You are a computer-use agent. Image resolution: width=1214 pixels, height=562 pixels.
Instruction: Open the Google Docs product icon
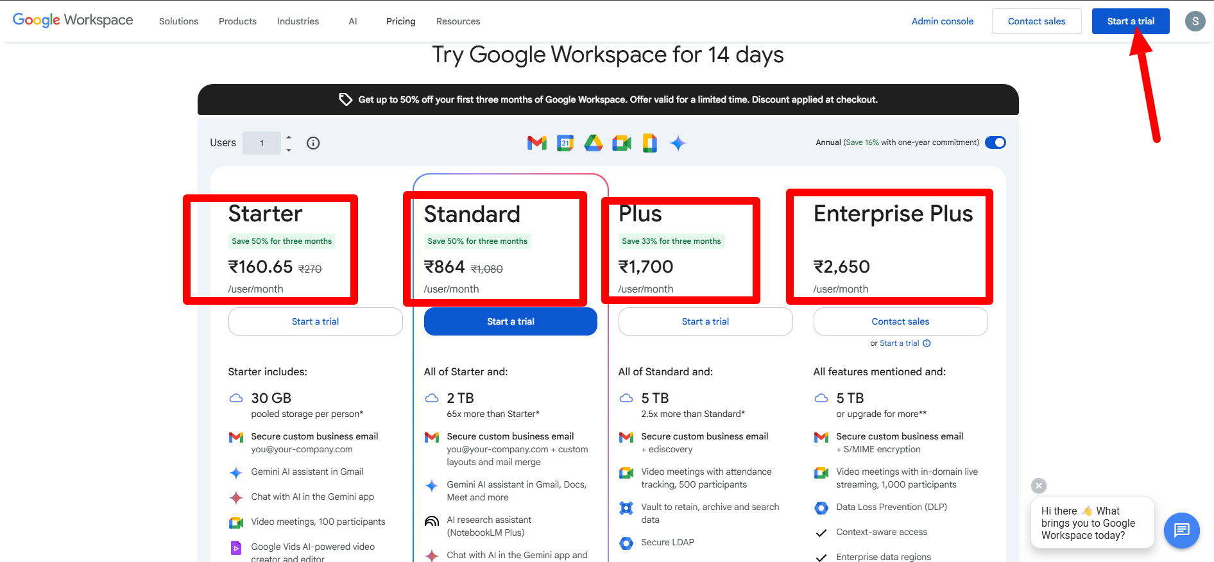650,143
